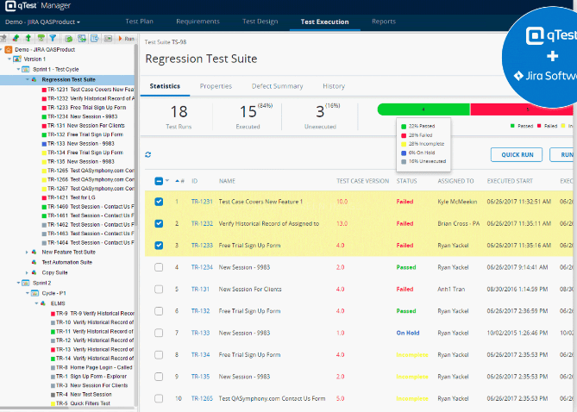
Task: Open the Demo - JIRA QASProduct project dropdown
Action: click(43, 22)
